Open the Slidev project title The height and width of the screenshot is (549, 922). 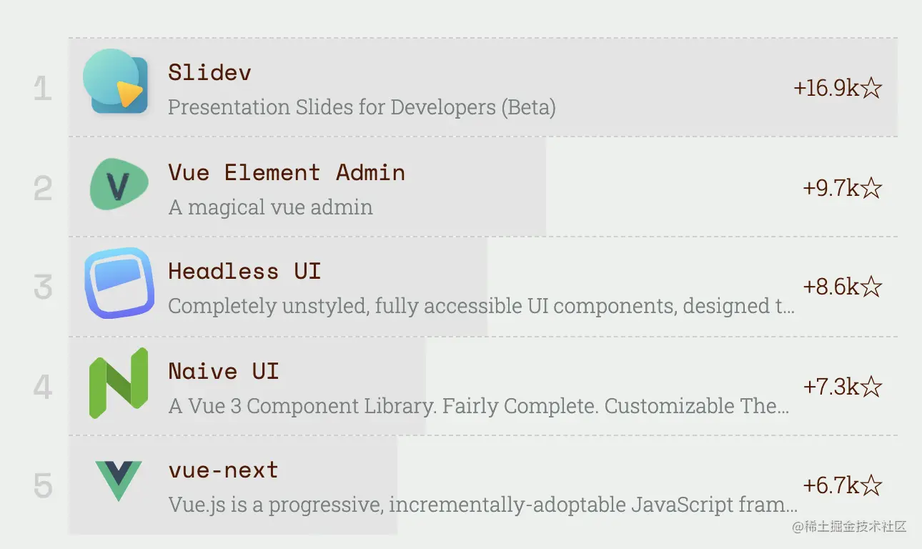pyautogui.click(x=210, y=72)
